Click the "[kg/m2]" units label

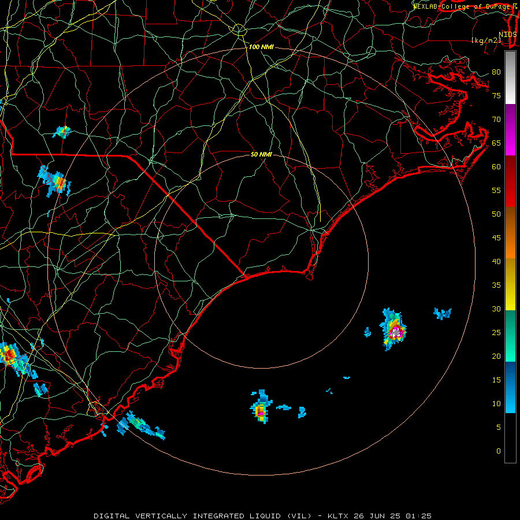486,40
